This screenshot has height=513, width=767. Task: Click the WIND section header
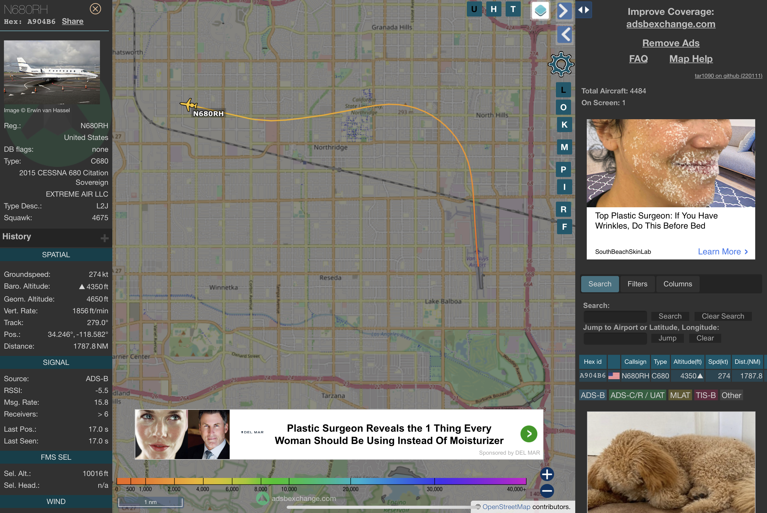tap(56, 502)
